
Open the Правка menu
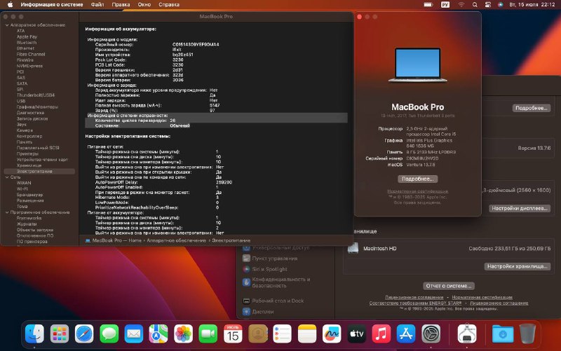pyautogui.click(x=121, y=5)
